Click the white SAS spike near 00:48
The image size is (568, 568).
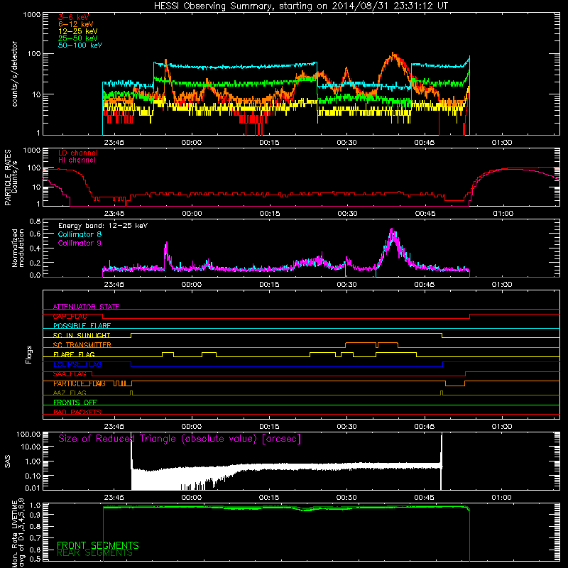[441, 461]
